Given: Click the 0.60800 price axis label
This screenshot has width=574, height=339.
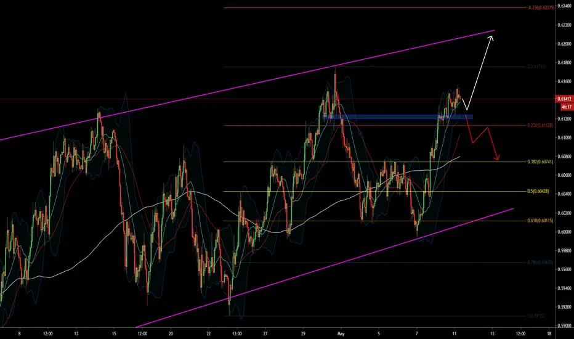Looking at the screenshot, I should [x=564, y=157].
